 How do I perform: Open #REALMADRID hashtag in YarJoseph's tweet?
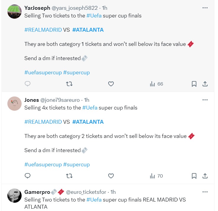tap(43, 30)
